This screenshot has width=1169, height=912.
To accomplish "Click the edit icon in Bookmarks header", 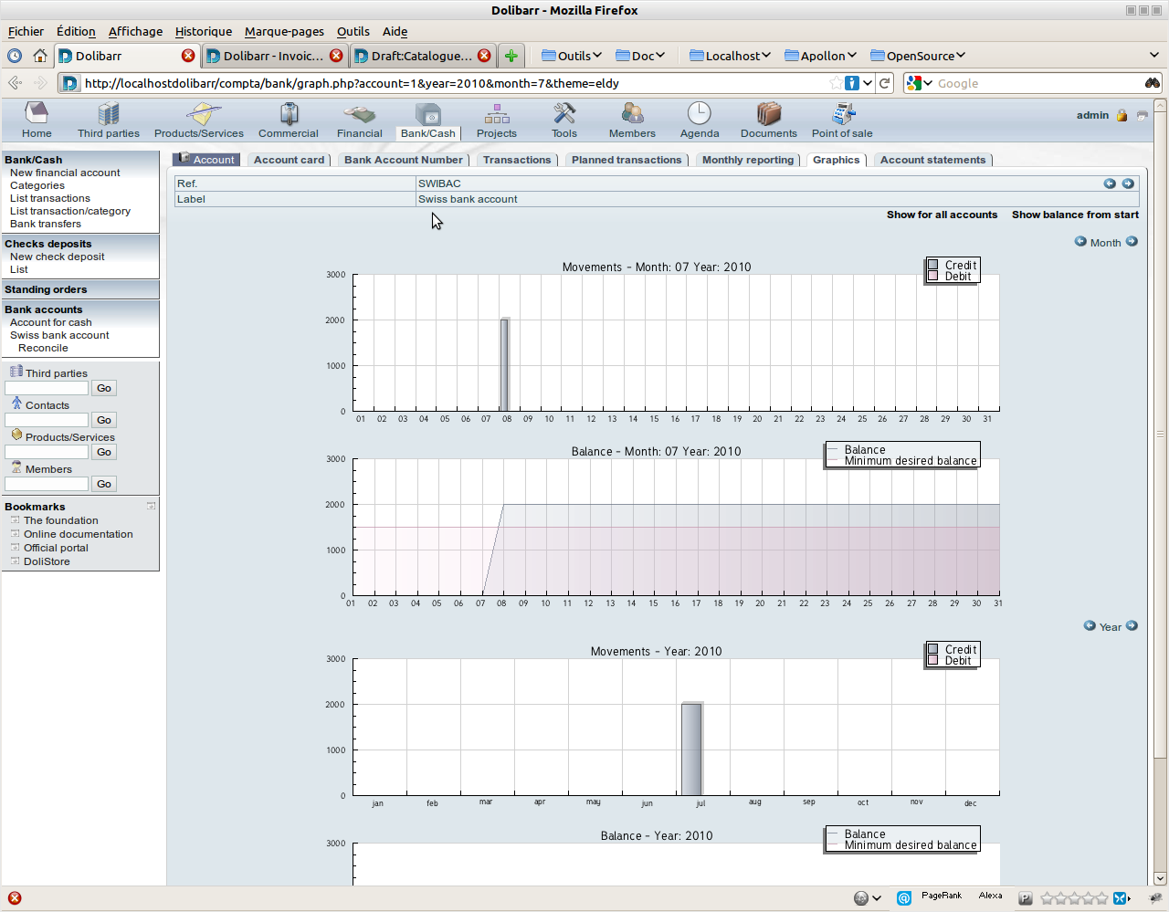I will point(151,506).
